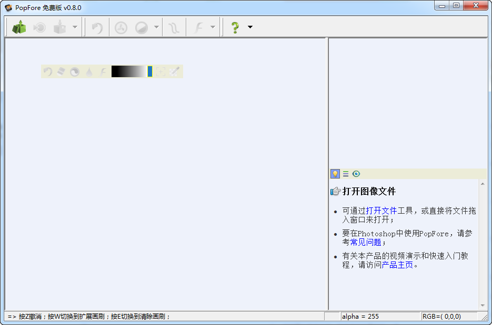This screenshot has height=325, width=492.
Task: Click the pencil on checkerboard icon
Action: (x=175, y=72)
